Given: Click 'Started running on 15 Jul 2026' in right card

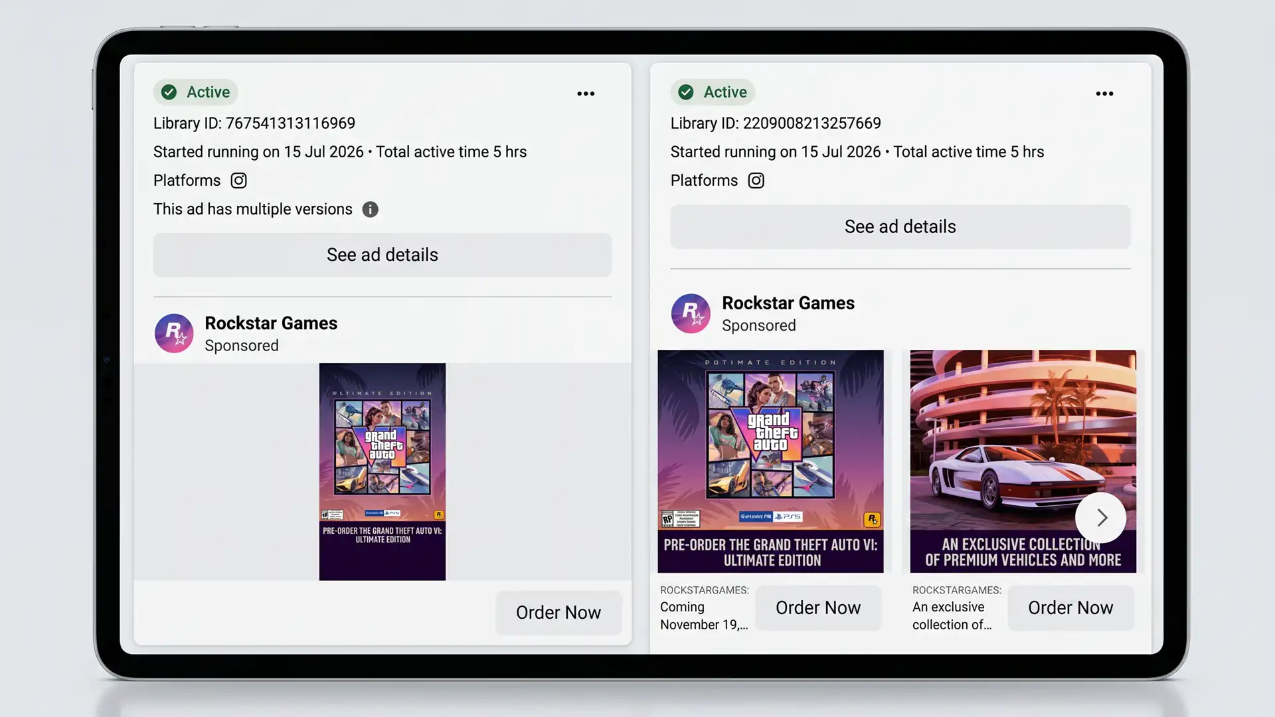Looking at the screenshot, I should click(x=776, y=152).
